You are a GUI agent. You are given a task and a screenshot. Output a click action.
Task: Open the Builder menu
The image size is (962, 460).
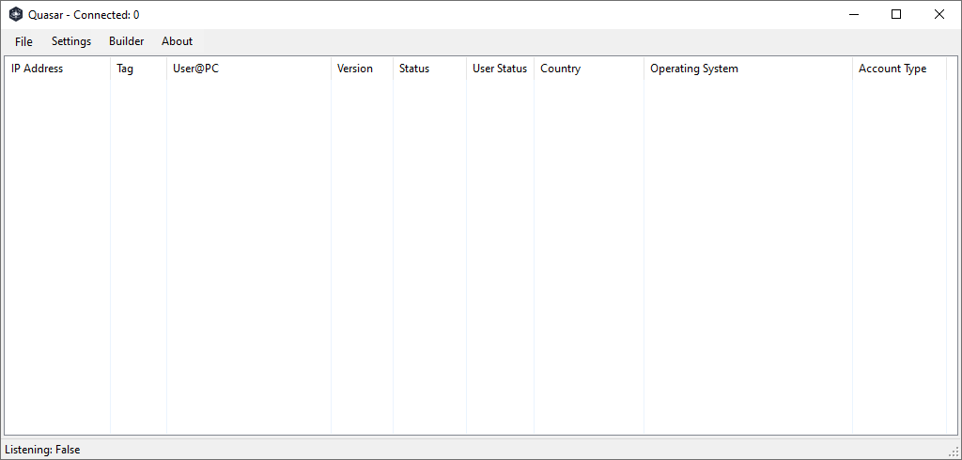coord(127,41)
